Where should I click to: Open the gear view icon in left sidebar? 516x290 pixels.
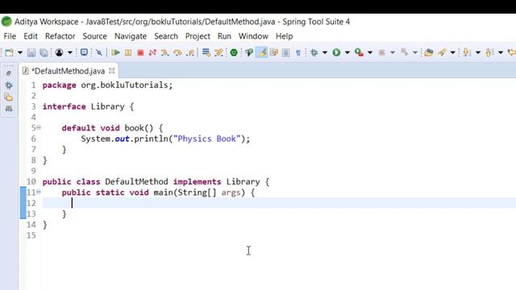[x=9, y=85]
